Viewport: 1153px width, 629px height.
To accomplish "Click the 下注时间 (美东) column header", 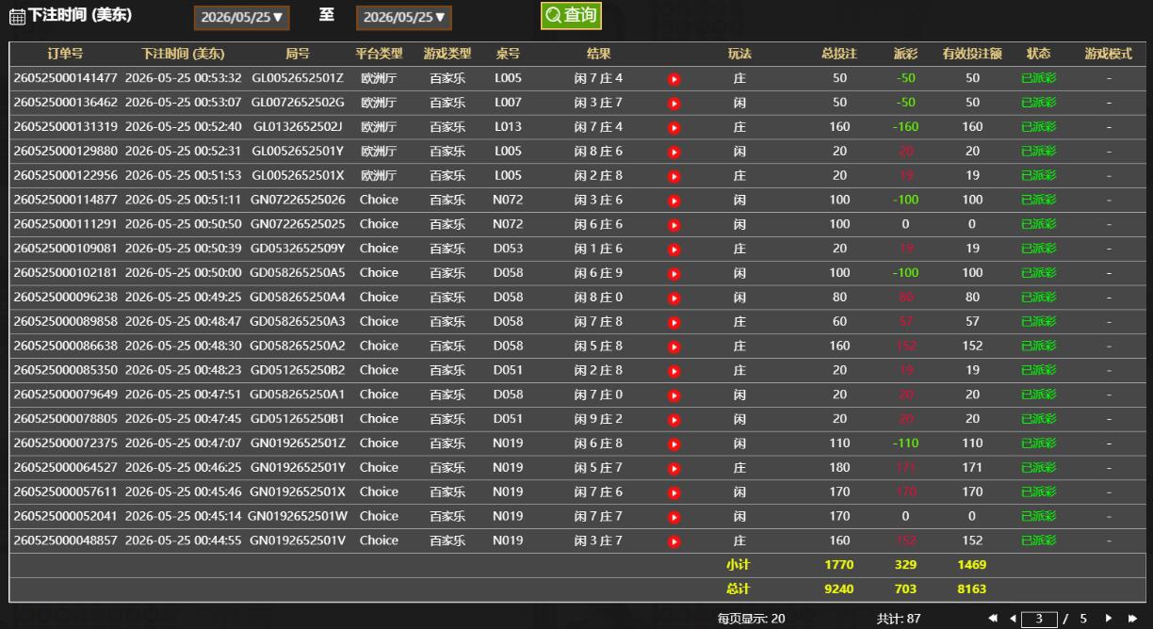I will 183,54.
